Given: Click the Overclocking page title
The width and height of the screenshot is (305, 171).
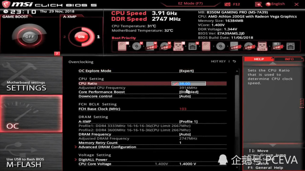Looking at the screenshot, I should click(x=81, y=62).
